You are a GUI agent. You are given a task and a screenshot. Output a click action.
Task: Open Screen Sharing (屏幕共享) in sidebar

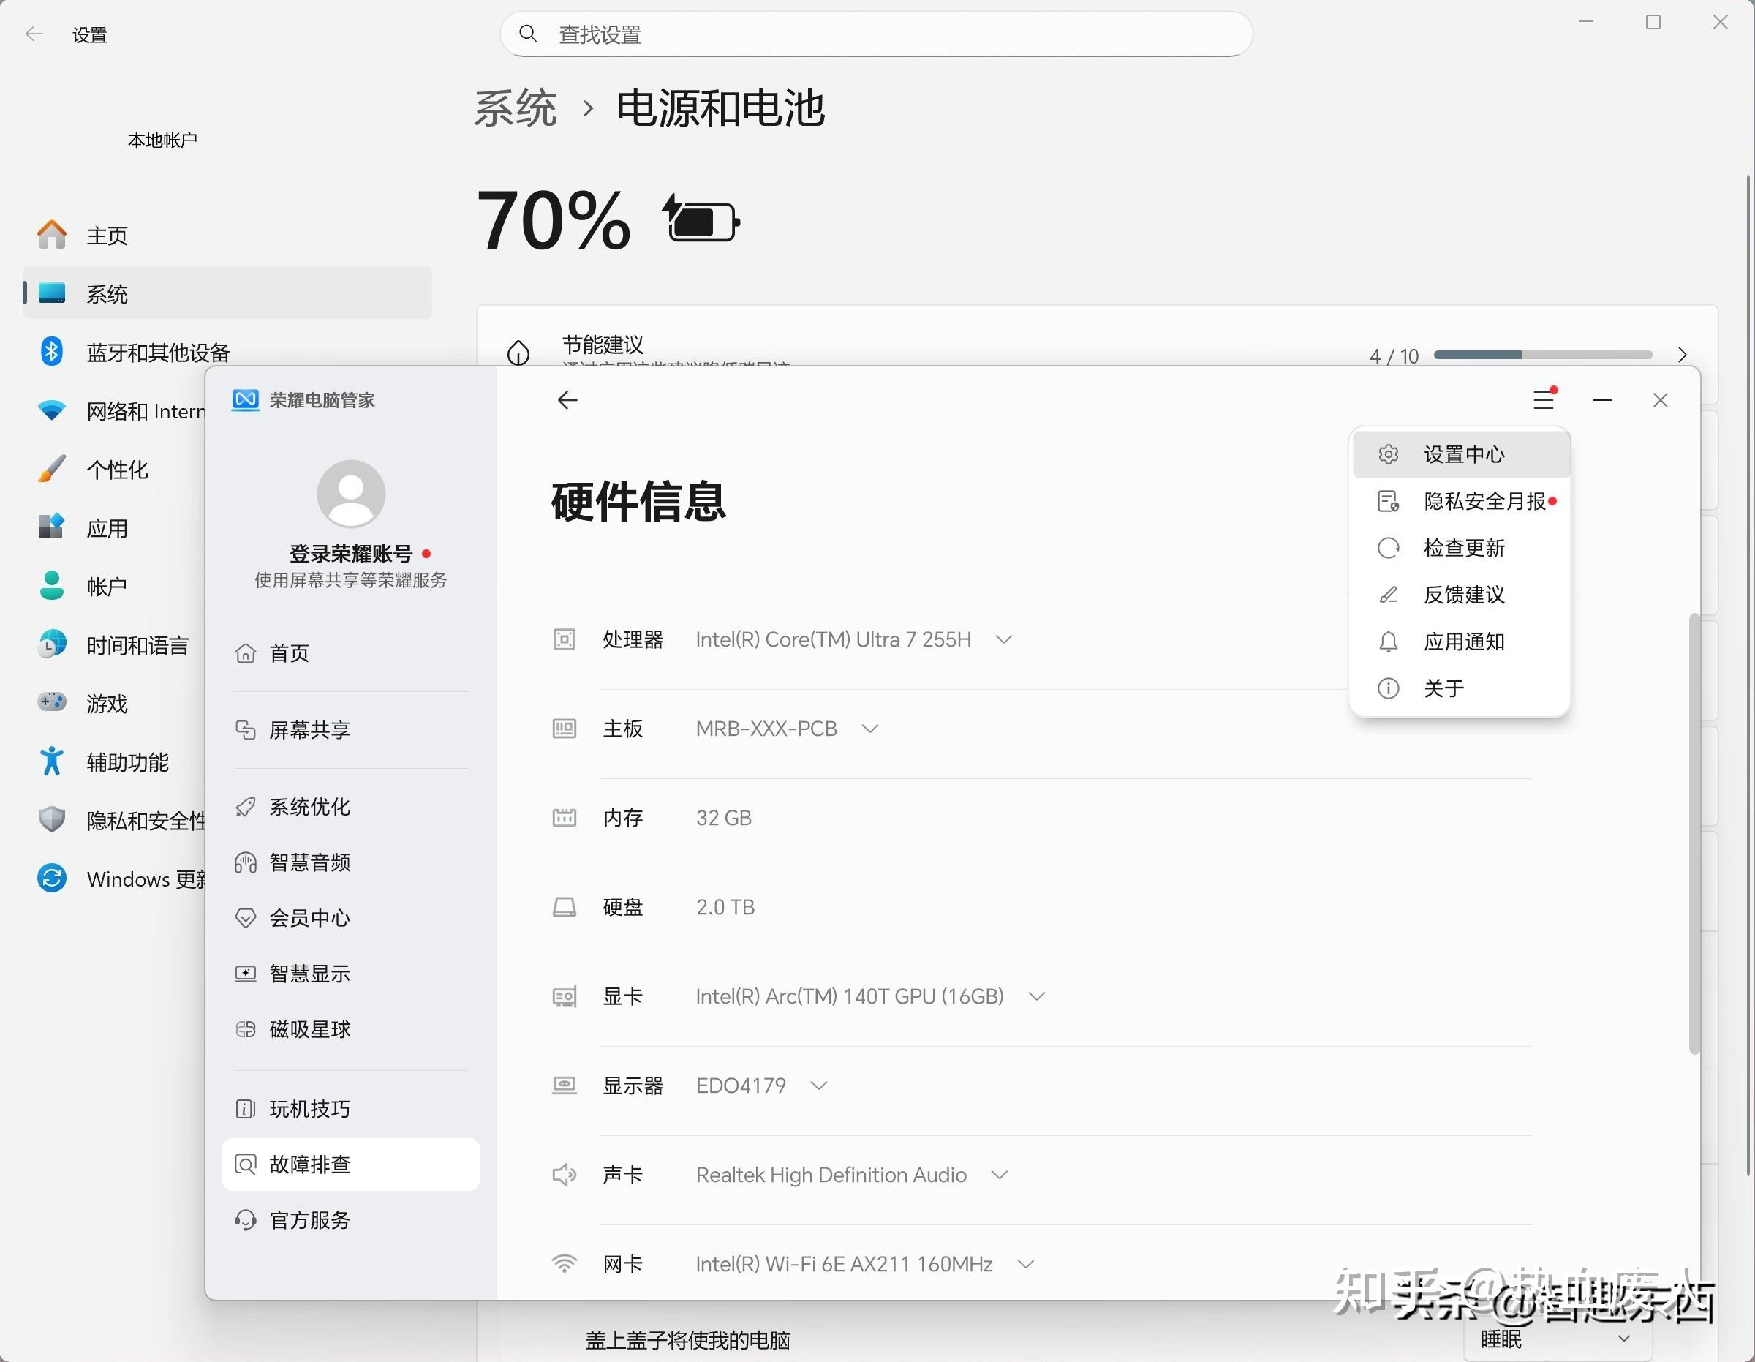pyautogui.click(x=309, y=730)
